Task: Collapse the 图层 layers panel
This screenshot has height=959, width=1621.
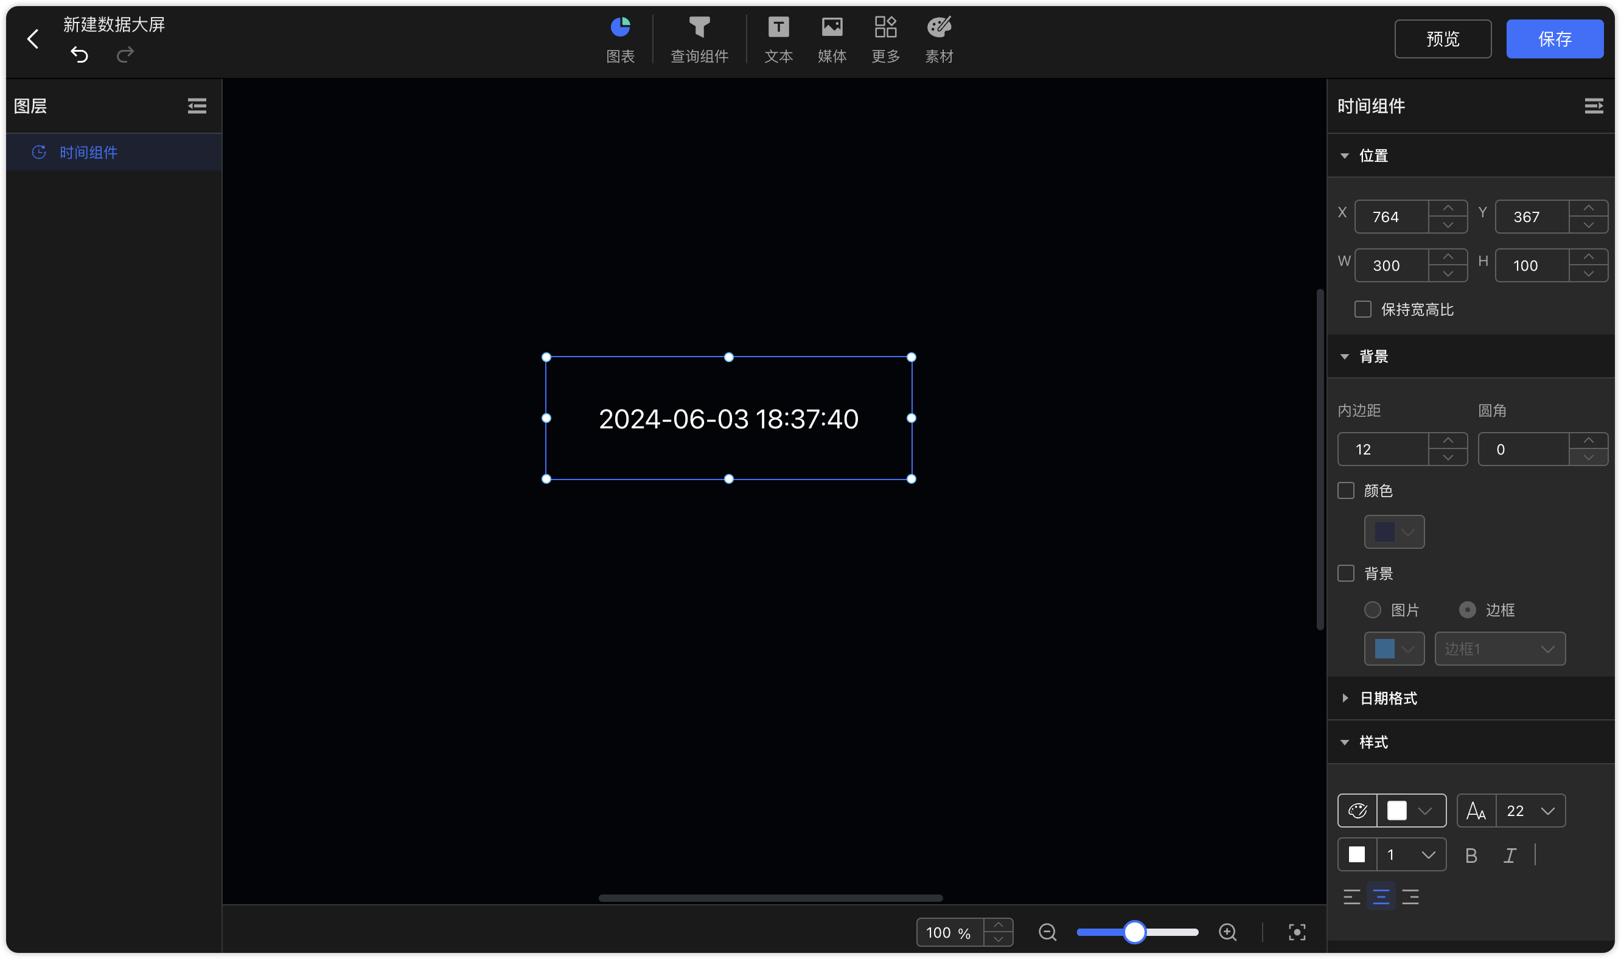Action: pyautogui.click(x=197, y=106)
